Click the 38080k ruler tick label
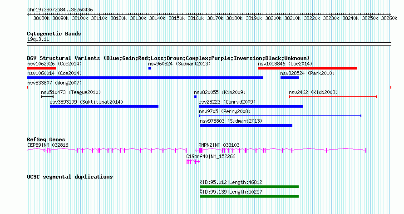This screenshot has height=214, width=404. (41, 18)
